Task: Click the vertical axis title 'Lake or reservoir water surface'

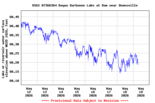Action: [3, 49]
